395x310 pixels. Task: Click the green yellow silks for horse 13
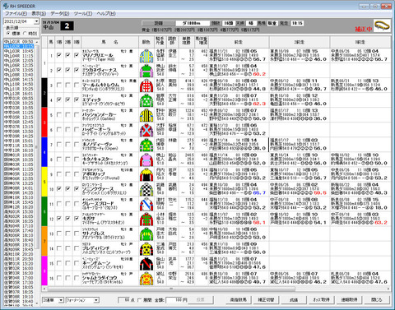tap(146, 234)
